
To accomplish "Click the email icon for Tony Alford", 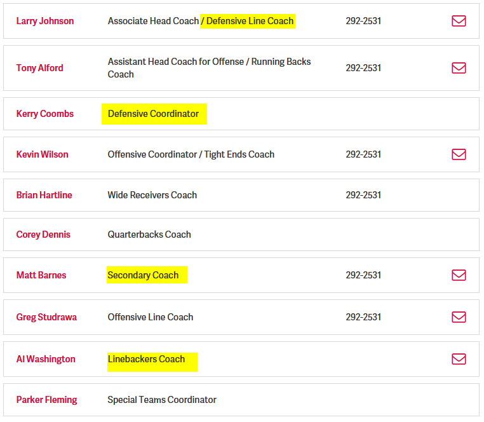I will pos(459,68).
